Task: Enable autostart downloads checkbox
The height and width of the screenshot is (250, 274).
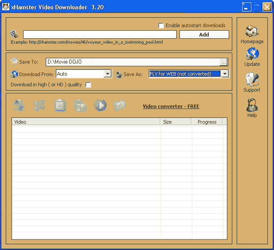Action: (x=161, y=25)
